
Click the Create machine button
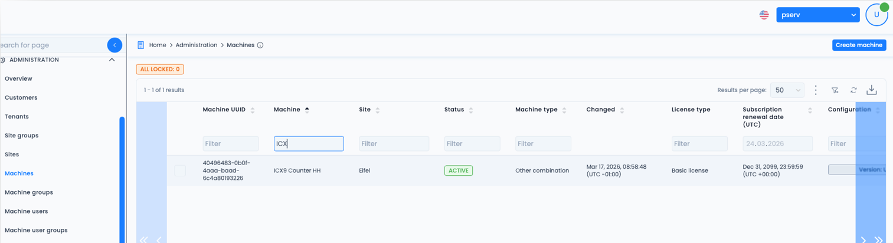coord(859,45)
